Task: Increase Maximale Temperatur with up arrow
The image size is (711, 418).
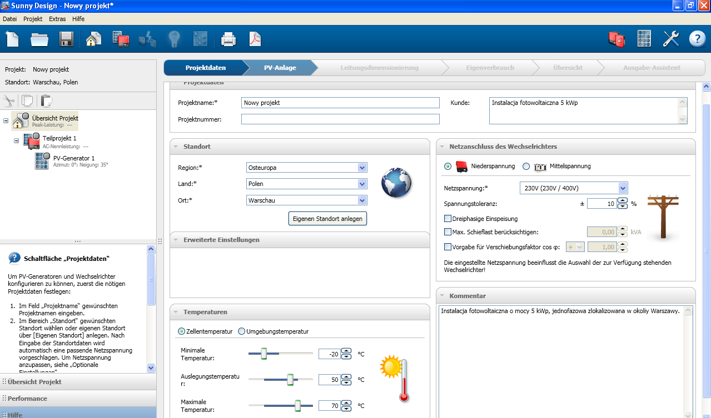Action: click(x=346, y=403)
